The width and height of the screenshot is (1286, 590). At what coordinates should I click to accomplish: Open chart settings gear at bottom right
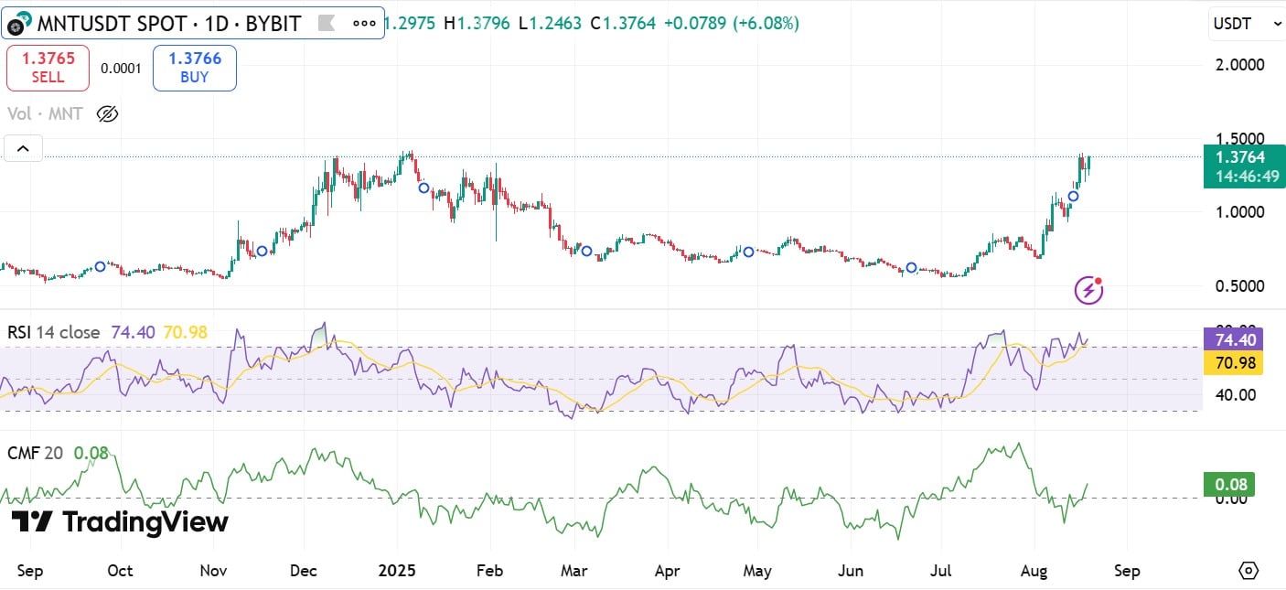[x=1248, y=571]
